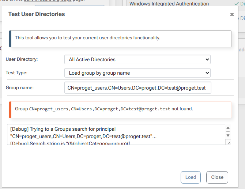Click the debug log scrollbar up arrow

click(228, 128)
